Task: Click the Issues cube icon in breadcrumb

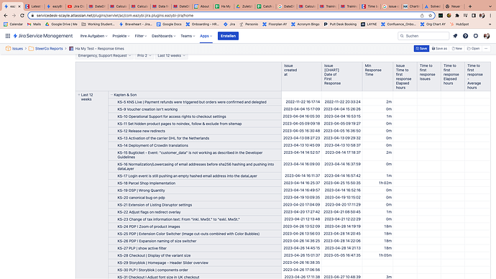Action: 8,49
